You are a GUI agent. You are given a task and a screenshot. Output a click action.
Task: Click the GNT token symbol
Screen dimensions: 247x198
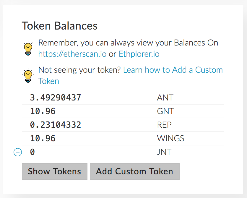(165, 111)
